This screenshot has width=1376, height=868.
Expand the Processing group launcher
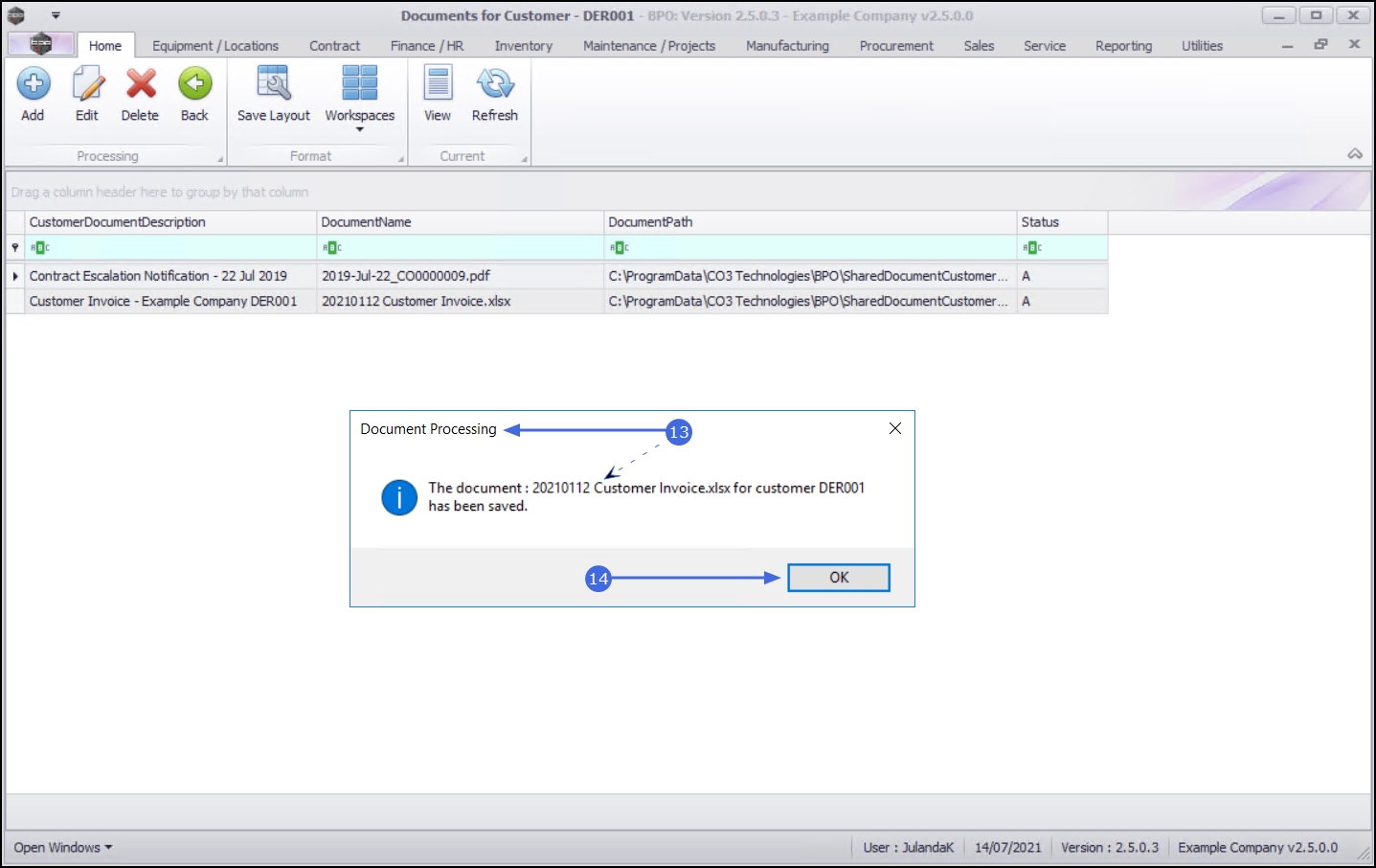[220, 159]
